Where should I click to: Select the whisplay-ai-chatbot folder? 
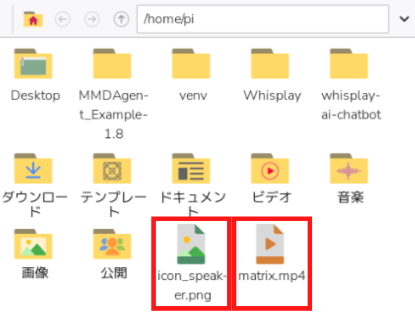point(349,65)
